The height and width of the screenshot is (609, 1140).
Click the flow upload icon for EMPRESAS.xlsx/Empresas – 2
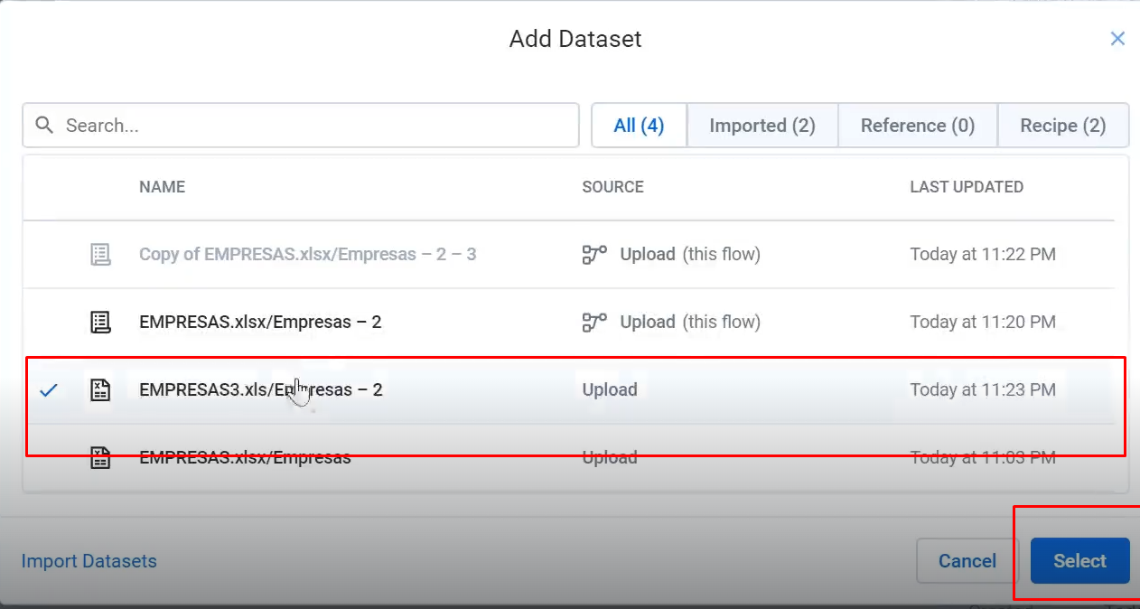coord(593,322)
